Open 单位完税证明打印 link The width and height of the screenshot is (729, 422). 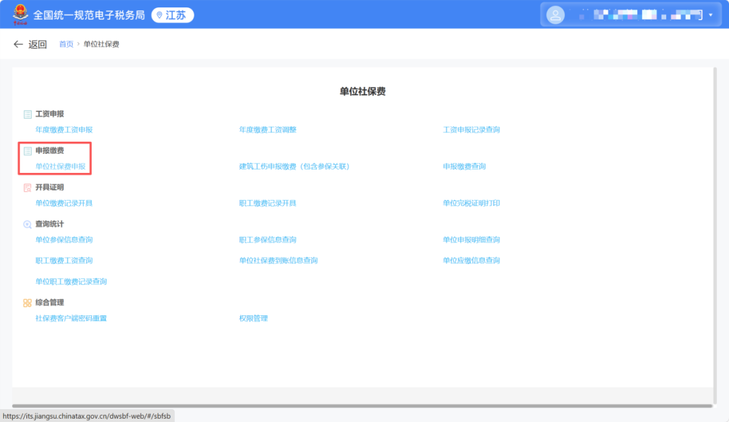pyautogui.click(x=471, y=203)
